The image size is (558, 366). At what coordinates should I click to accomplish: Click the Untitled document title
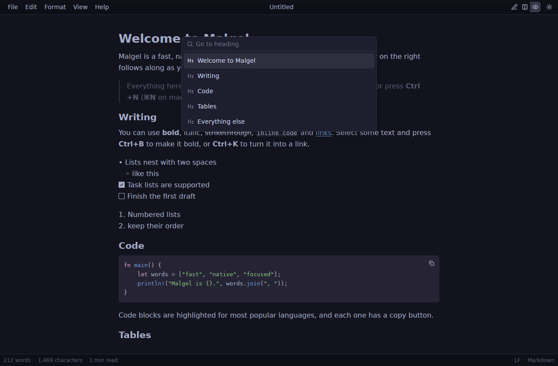(x=281, y=7)
